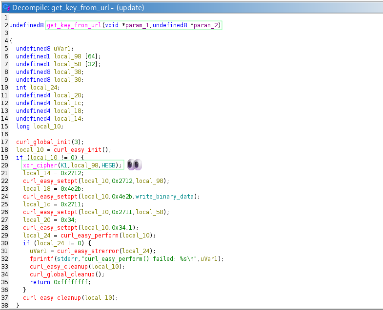Select local_30 variable declaration
Image resolution: width=383 pixels, height=310 pixels.
[x=67, y=80]
